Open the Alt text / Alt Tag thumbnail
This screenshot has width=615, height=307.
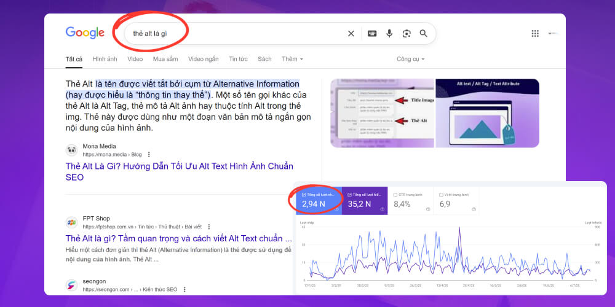[487, 113]
